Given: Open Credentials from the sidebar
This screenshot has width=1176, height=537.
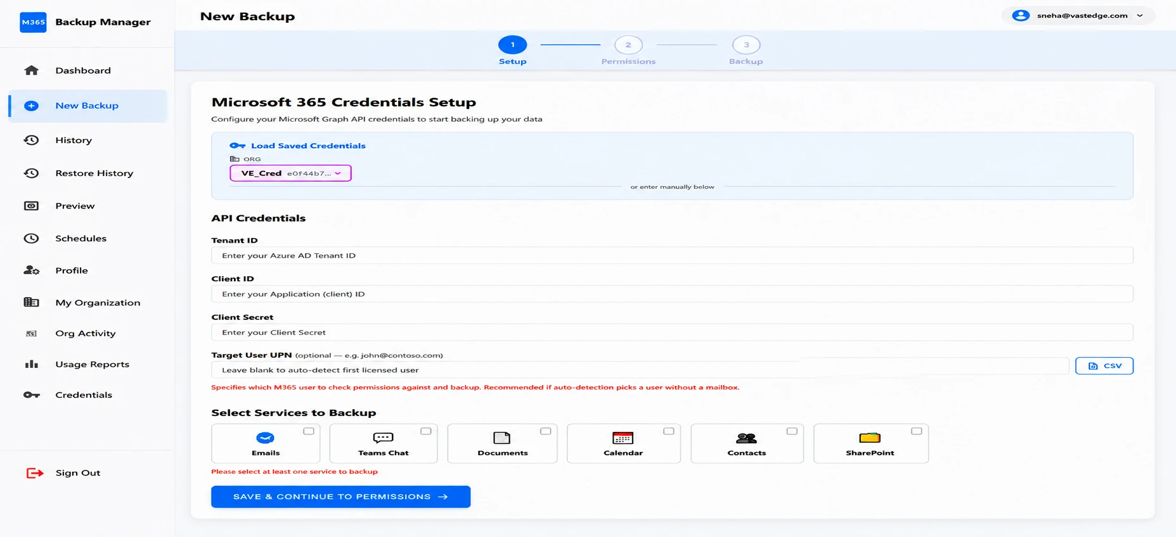Looking at the screenshot, I should click(x=88, y=395).
